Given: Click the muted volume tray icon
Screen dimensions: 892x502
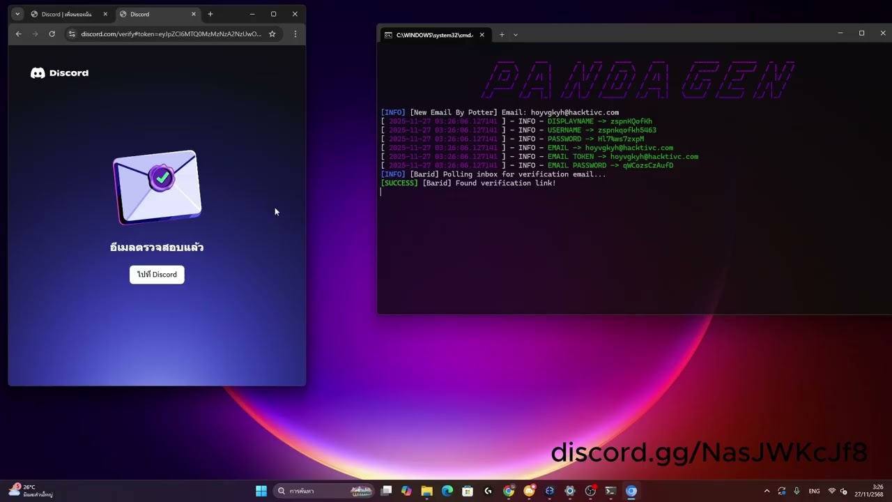Looking at the screenshot, I should pyautogui.click(x=844, y=491).
